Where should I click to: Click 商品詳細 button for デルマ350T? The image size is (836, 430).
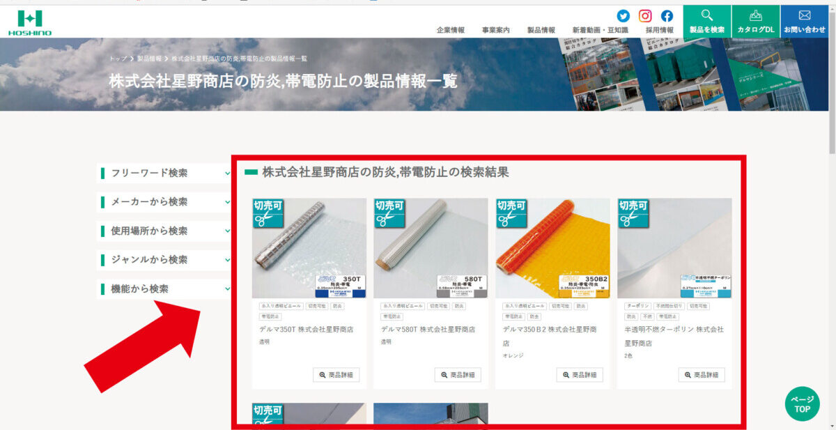pos(336,375)
